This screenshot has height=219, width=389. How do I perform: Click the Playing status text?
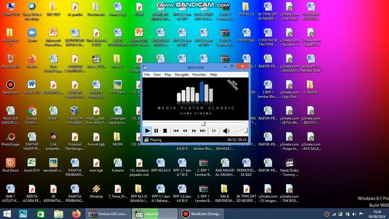[156, 140]
